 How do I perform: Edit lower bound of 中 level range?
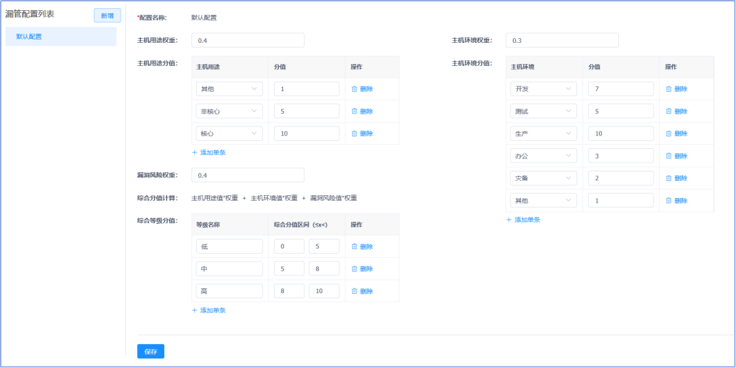tap(289, 269)
